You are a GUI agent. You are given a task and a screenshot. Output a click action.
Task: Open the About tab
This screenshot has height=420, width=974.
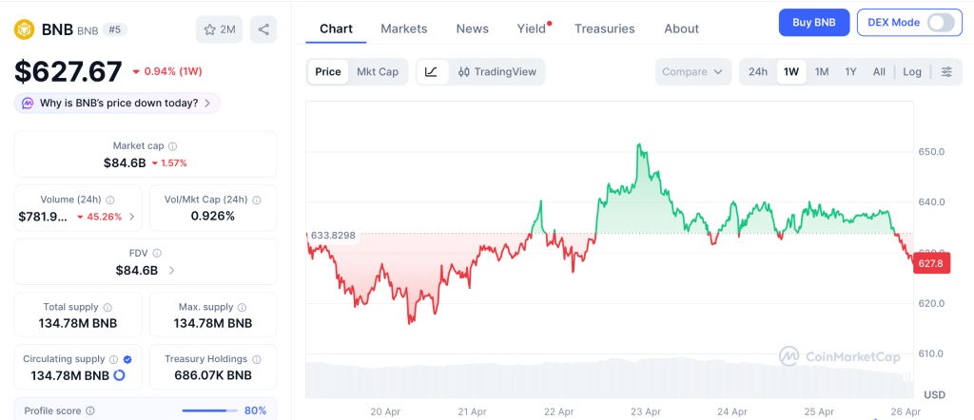681,29
